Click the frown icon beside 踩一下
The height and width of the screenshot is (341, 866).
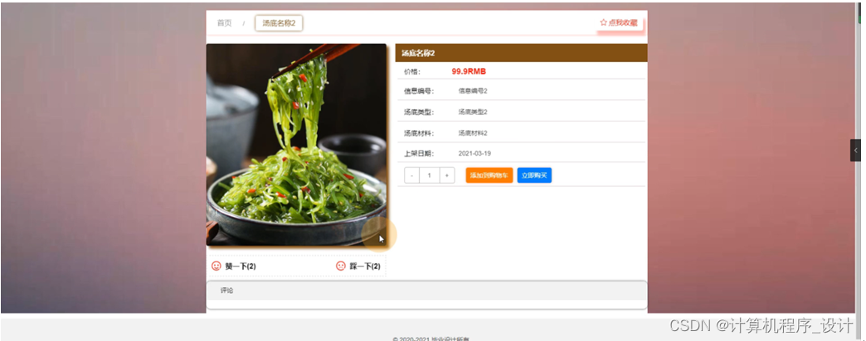click(x=341, y=266)
